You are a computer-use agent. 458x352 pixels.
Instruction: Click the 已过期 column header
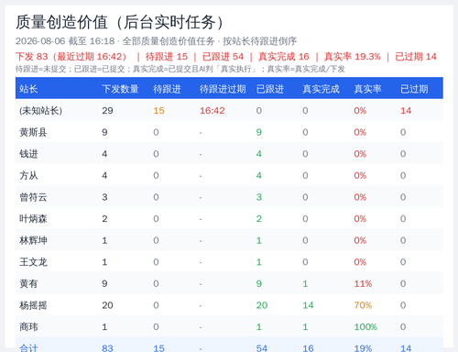414,89
